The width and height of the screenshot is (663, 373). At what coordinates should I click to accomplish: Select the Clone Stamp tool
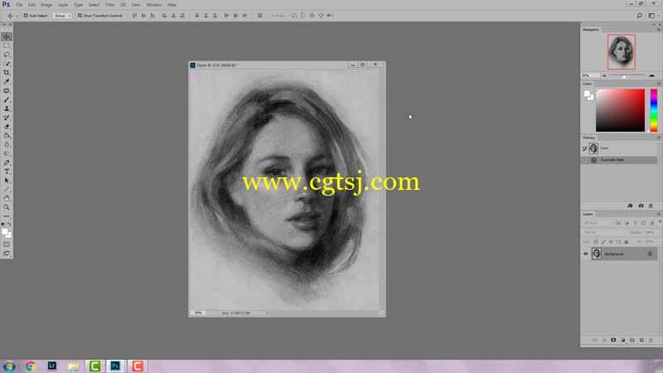tap(7, 109)
